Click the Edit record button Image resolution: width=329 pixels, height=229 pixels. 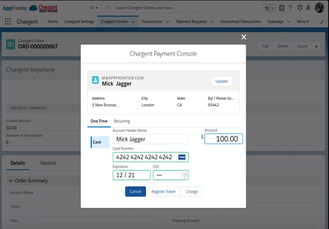pyautogui.click(x=265, y=46)
